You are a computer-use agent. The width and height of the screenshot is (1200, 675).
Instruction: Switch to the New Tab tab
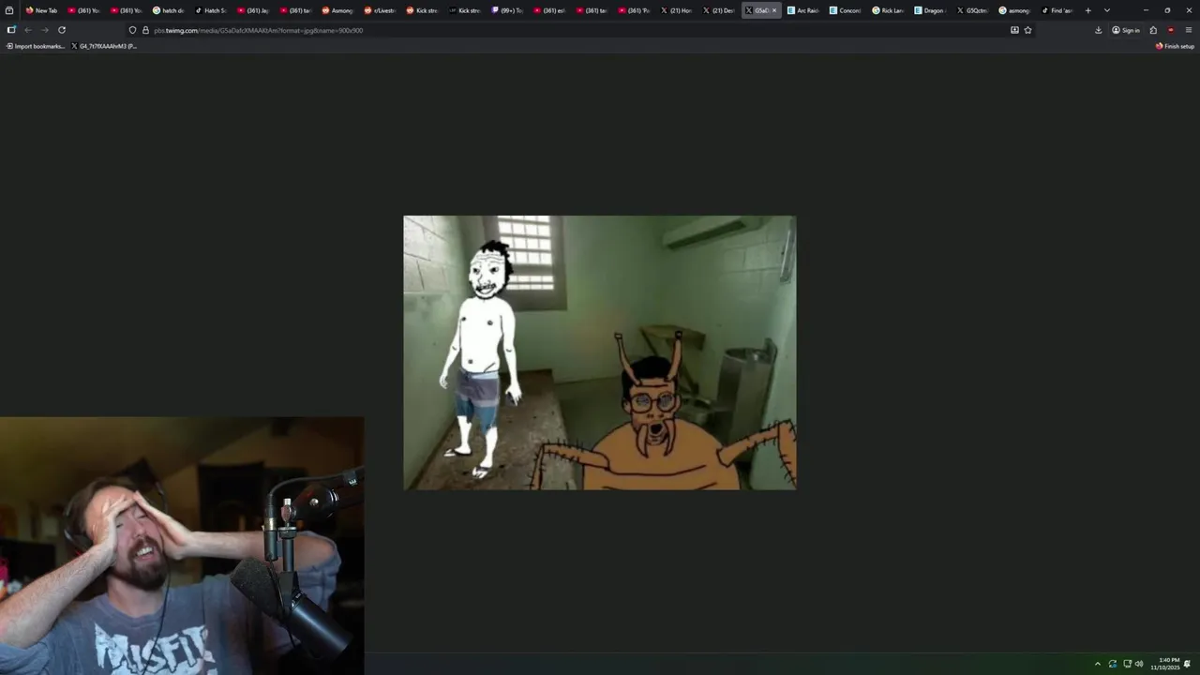[41, 10]
